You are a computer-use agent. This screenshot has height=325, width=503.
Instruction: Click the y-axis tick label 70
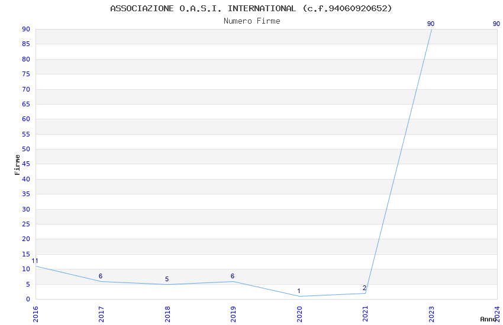pos(26,89)
